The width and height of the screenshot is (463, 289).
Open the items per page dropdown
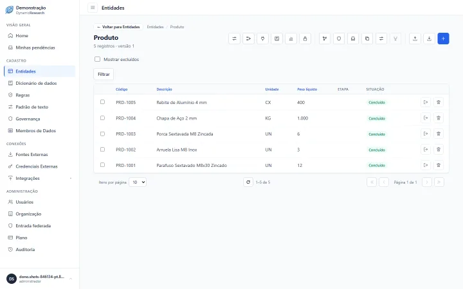point(138,182)
